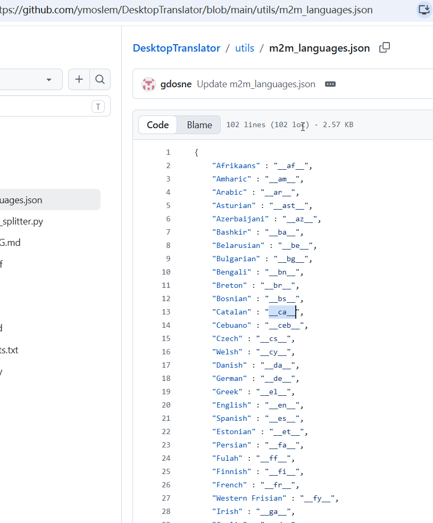The height and width of the screenshot is (523, 433).
Task: Click the "Amharic" key text
Action: pyautogui.click(x=231, y=179)
